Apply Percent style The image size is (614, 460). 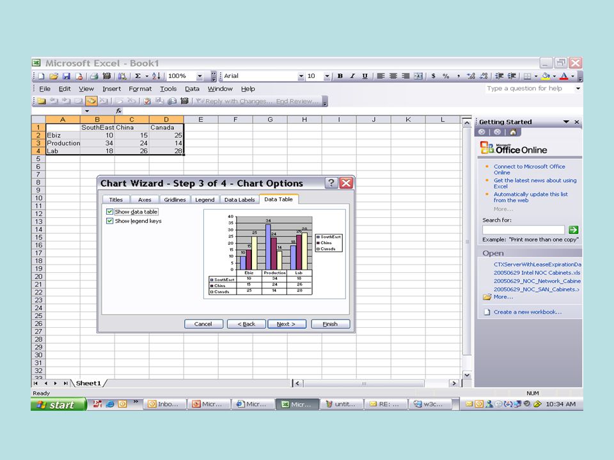[x=446, y=76]
